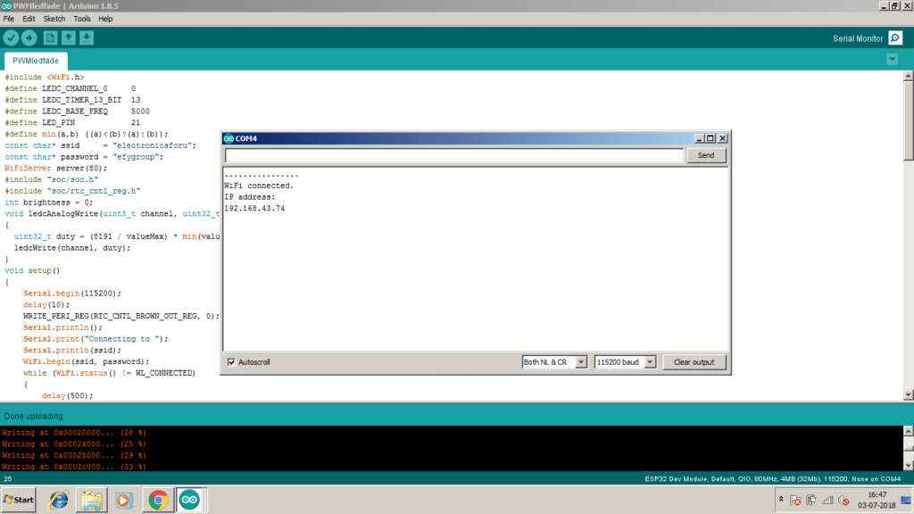Open the Sketch menu
The height and width of the screenshot is (514, 914).
pos(54,19)
